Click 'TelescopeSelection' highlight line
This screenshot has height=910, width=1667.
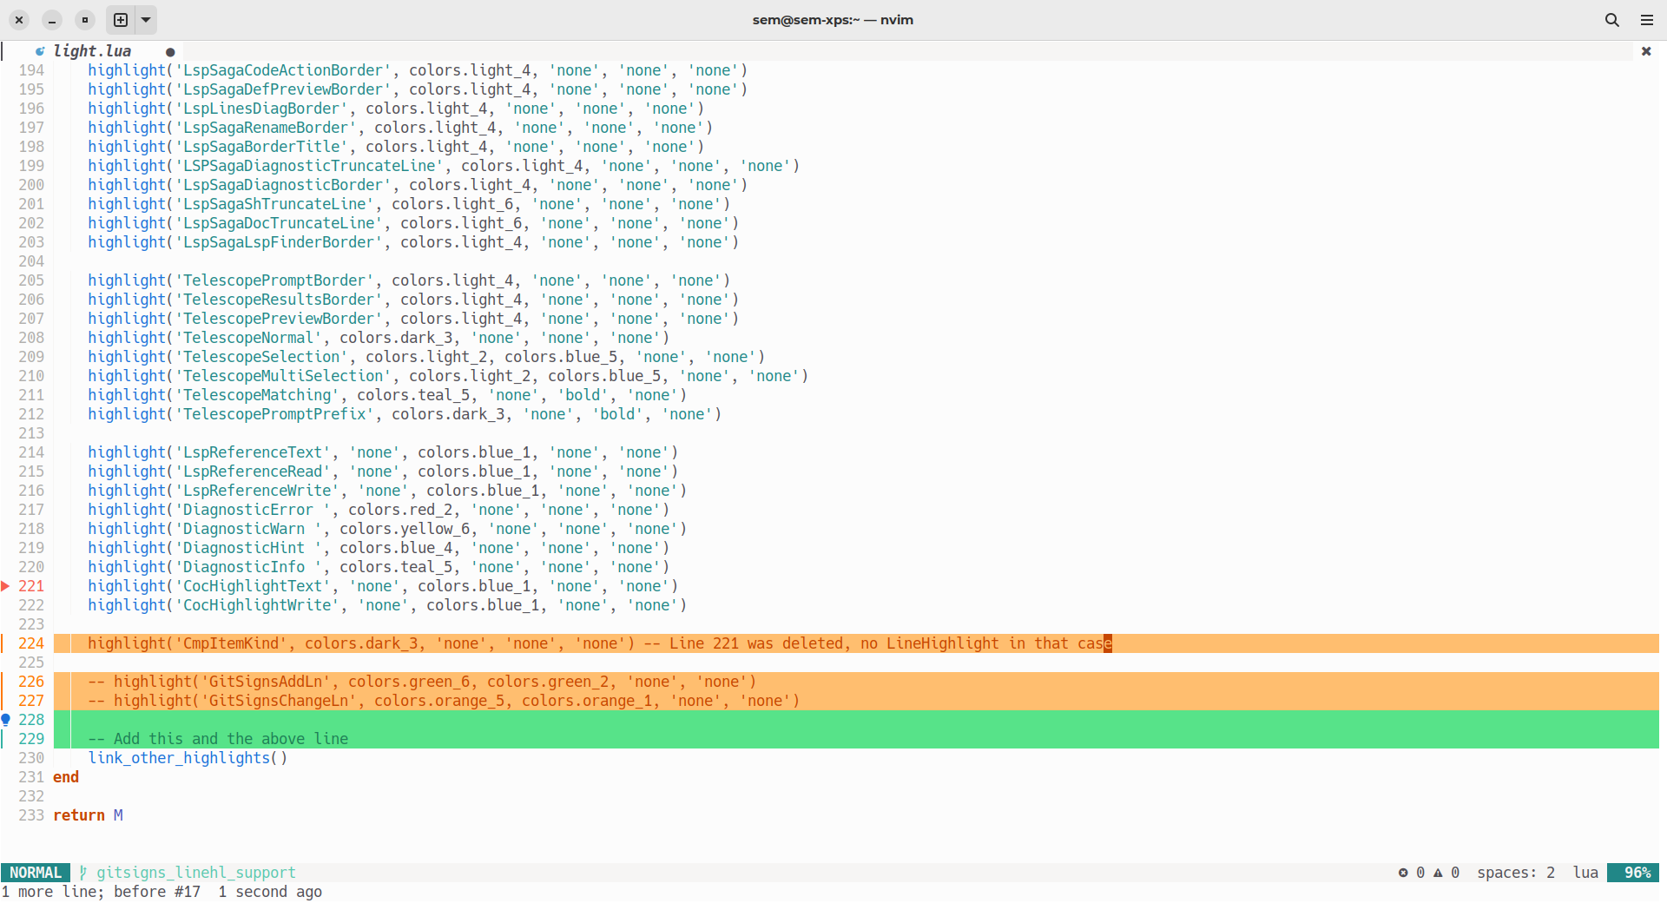pos(426,357)
